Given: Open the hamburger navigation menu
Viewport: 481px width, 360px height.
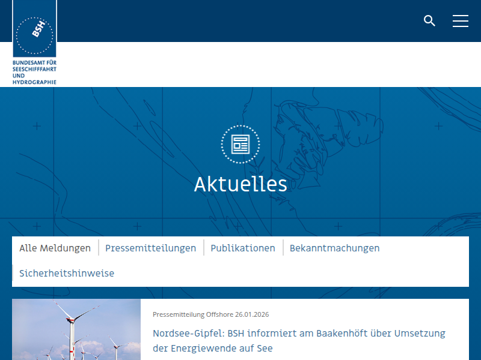Looking at the screenshot, I should (461, 21).
